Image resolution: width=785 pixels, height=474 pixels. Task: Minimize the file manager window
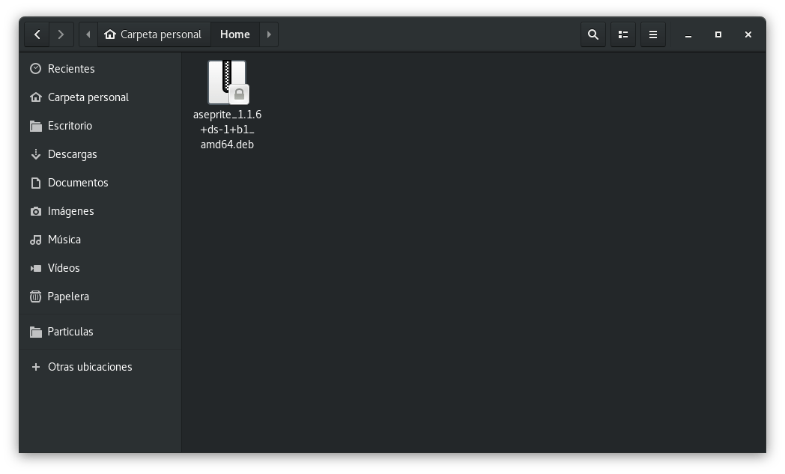[x=688, y=34]
